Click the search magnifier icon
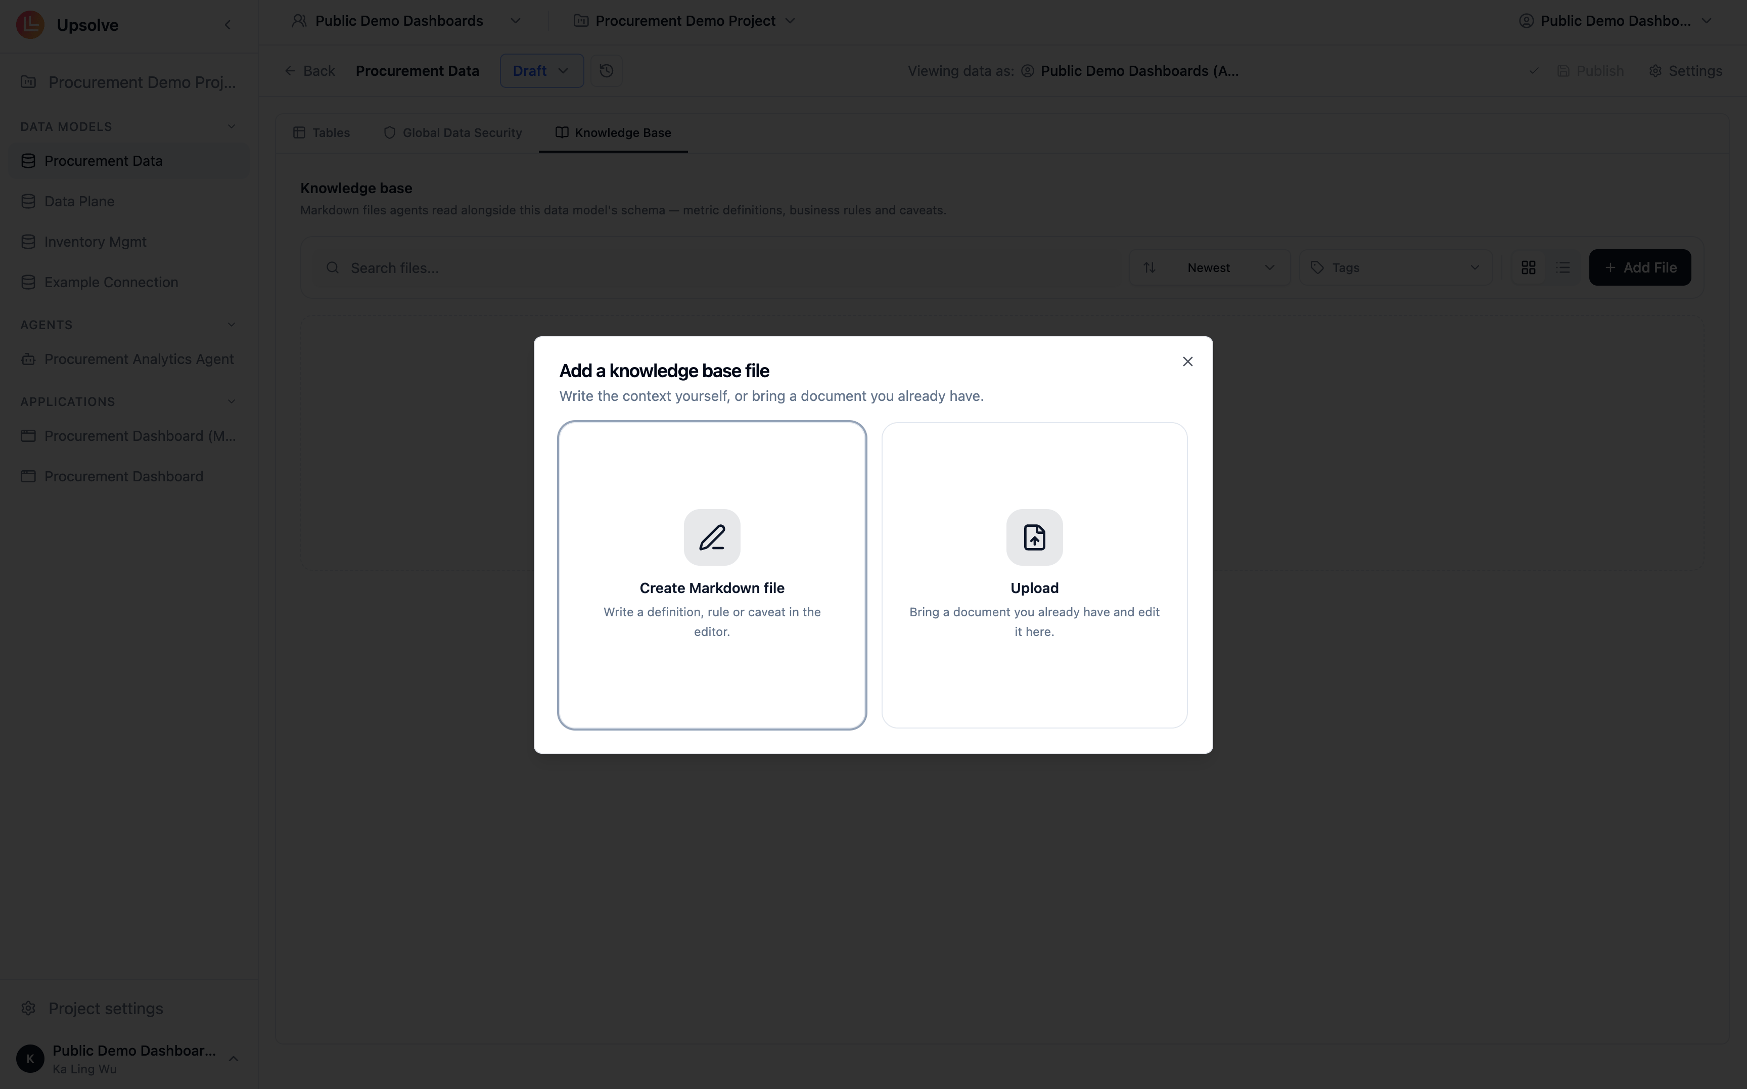1747x1089 pixels. [x=332, y=268]
